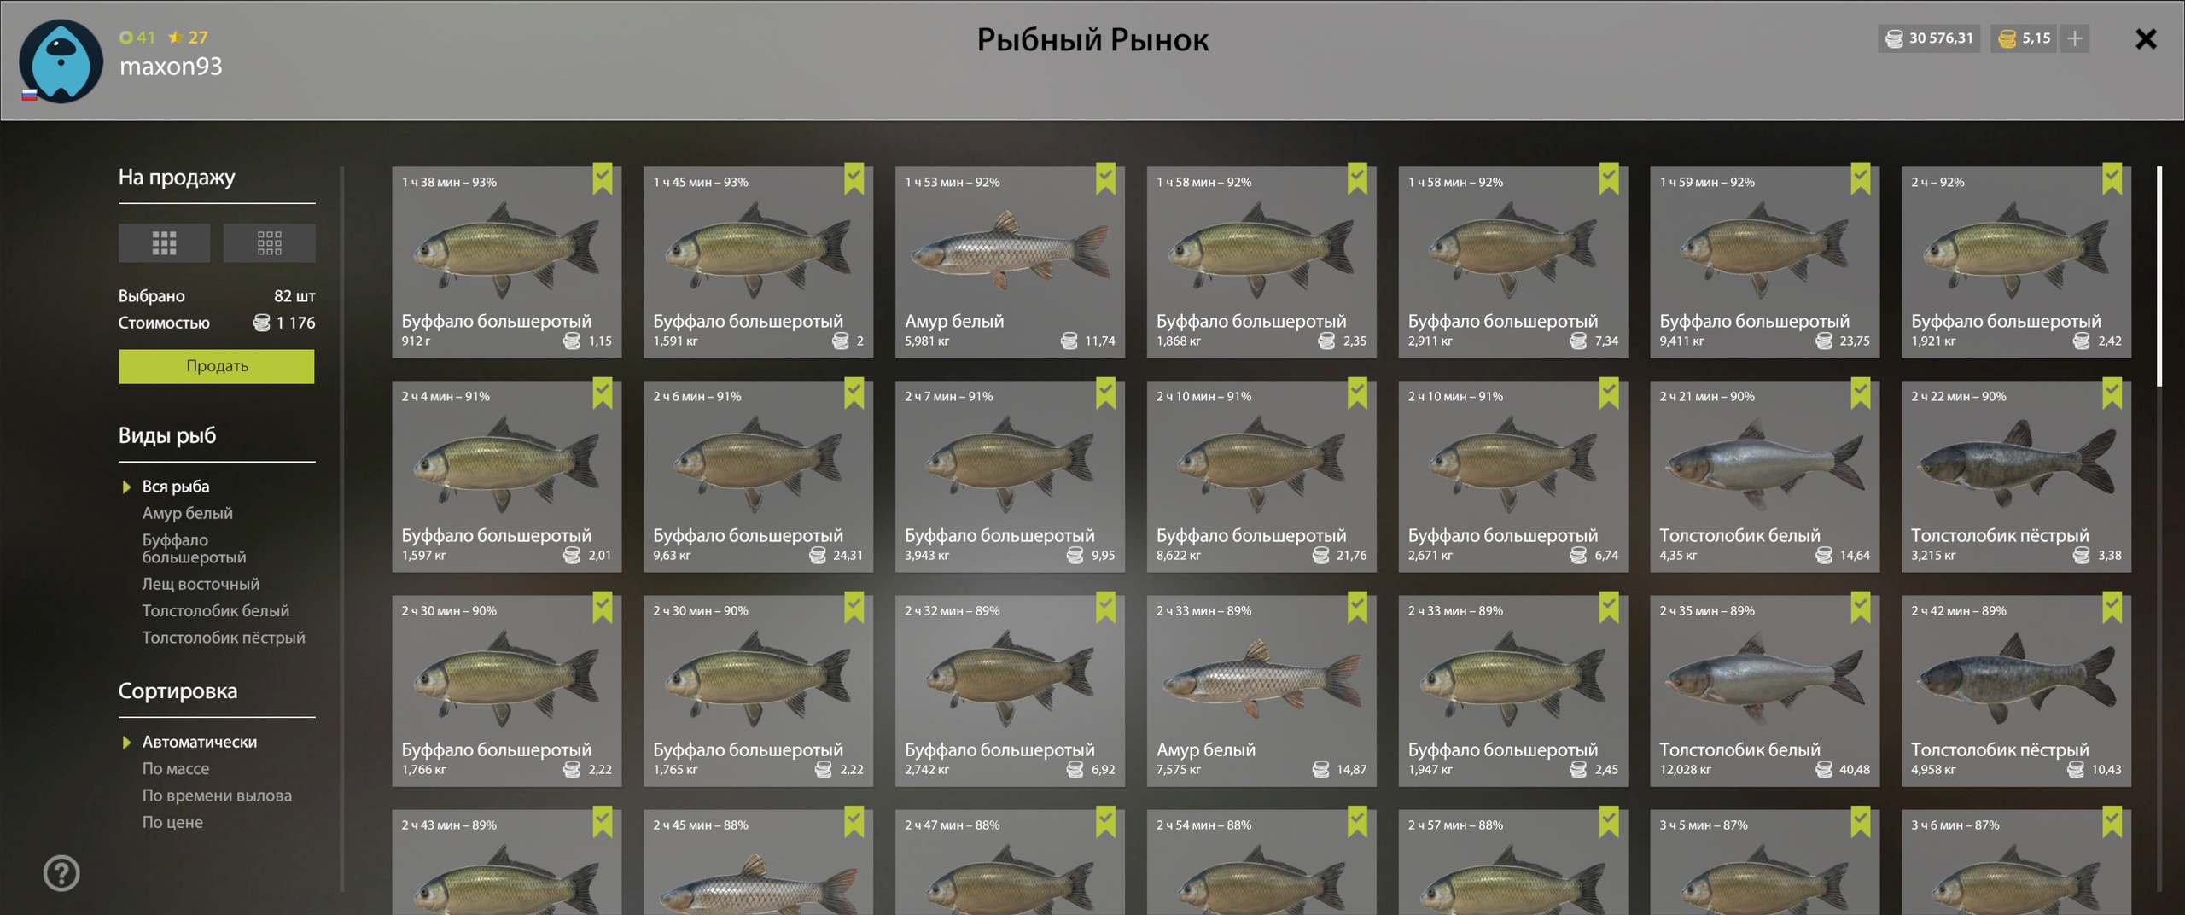2185x915 pixels.
Task: Click the vertical scrollbar of fish list
Action: (2159, 277)
